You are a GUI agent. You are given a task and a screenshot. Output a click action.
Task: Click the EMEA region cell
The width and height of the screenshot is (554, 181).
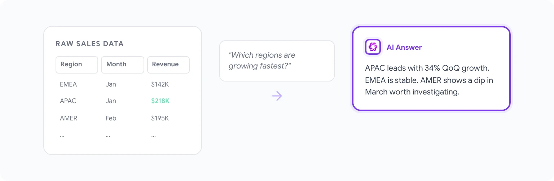pyautogui.click(x=69, y=84)
